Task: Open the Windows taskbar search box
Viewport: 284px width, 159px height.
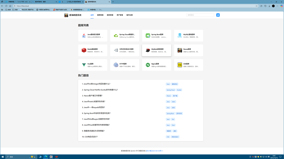Action: tap(21, 157)
